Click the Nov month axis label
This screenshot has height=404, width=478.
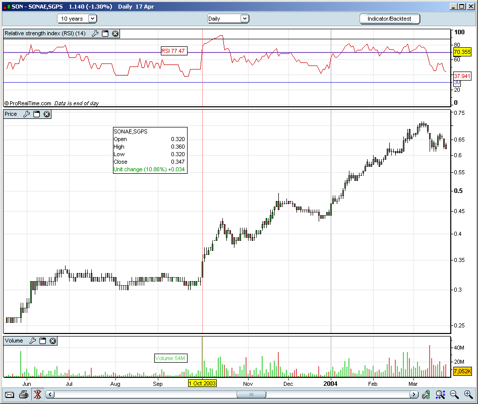coord(248,384)
